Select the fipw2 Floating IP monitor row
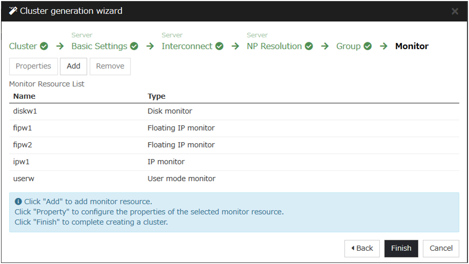 click(234, 145)
